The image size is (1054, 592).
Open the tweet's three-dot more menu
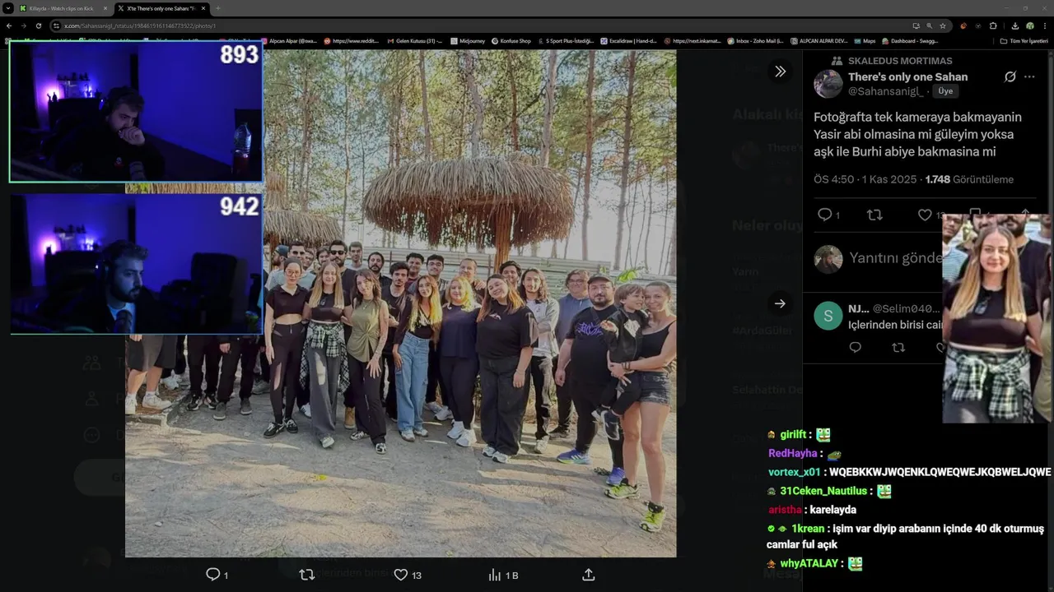point(1029,76)
